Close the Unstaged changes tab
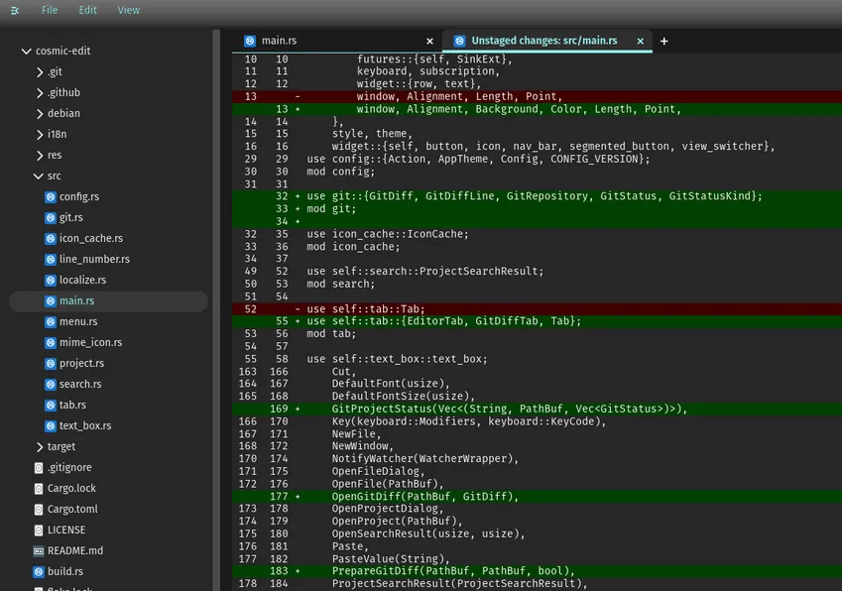This screenshot has width=842, height=591. coord(640,41)
